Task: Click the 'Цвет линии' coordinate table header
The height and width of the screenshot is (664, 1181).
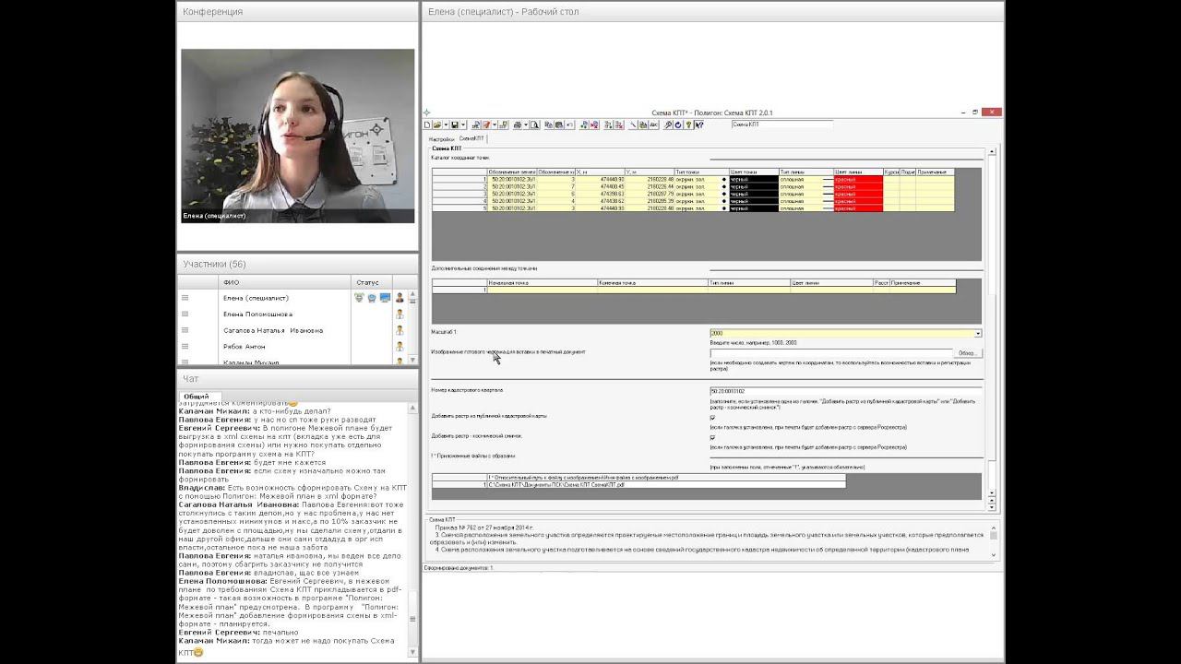Action: click(x=857, y=172)
